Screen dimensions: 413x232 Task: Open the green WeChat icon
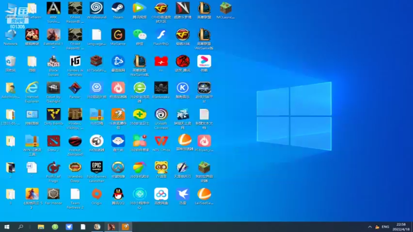coord(139,37)
